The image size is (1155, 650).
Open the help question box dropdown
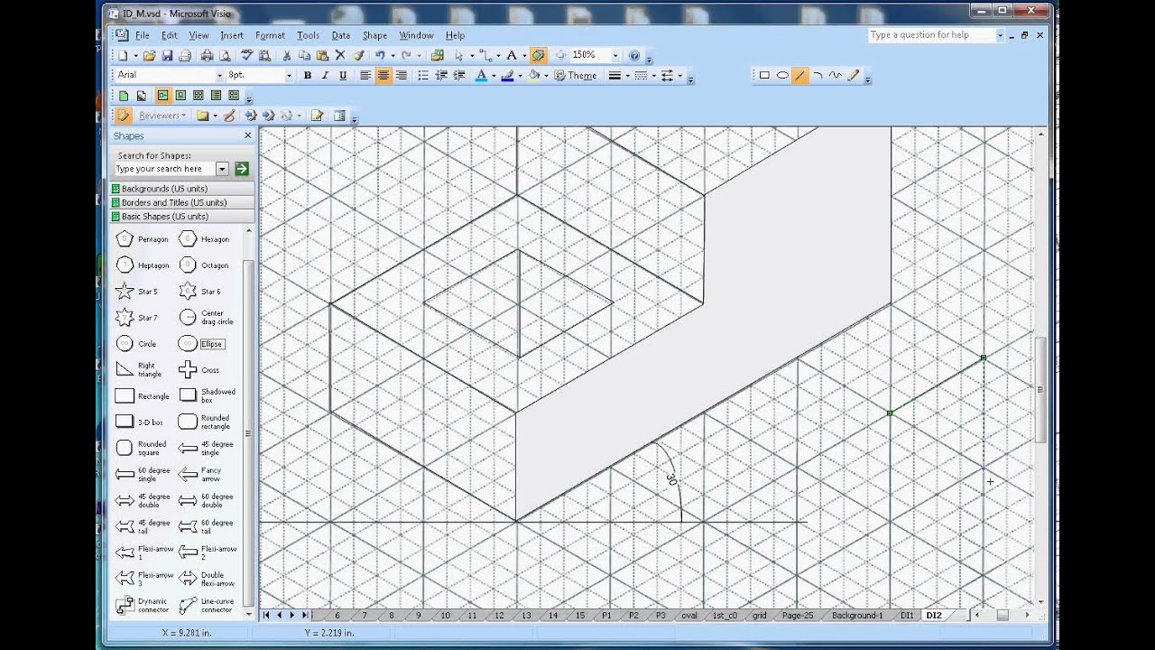click(x=1000, y=35)
